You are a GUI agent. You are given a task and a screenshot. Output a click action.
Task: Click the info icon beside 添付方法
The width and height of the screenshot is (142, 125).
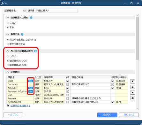pos(22,34)
